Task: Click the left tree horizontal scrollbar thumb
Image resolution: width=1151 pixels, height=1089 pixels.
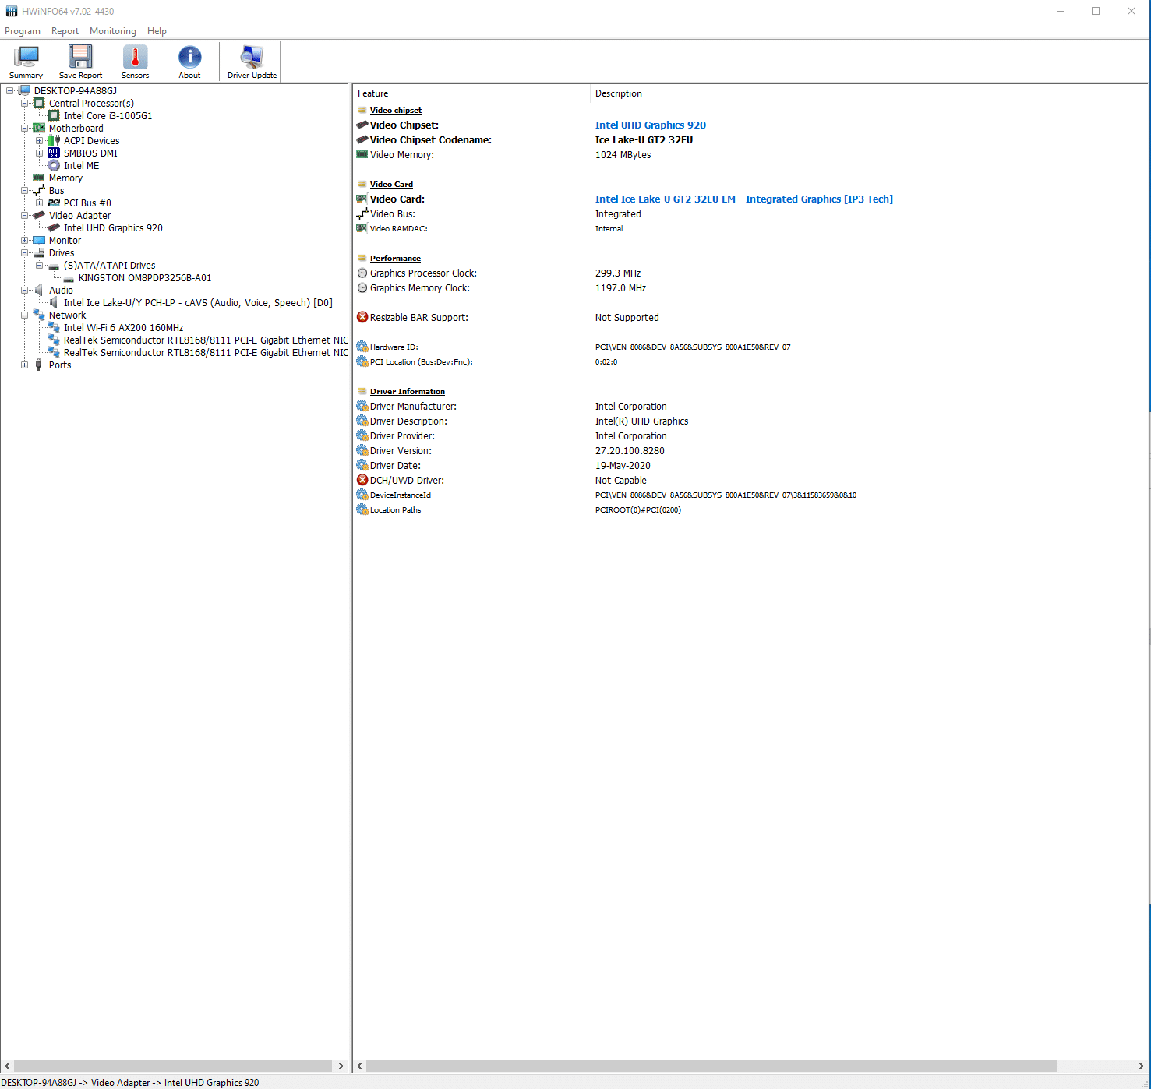Action: coord(173,1066)
